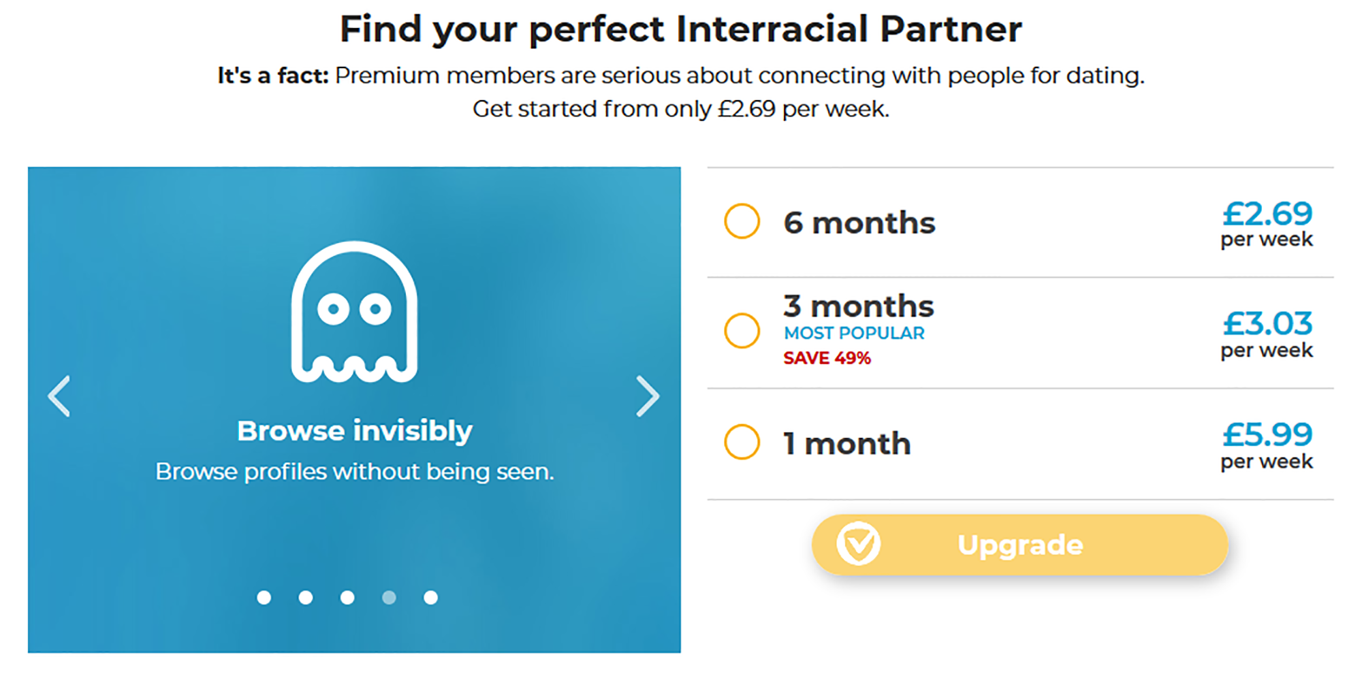Jump to the first carousel dot
Viewport: 1362px width, 674px height.
point(264,598)
